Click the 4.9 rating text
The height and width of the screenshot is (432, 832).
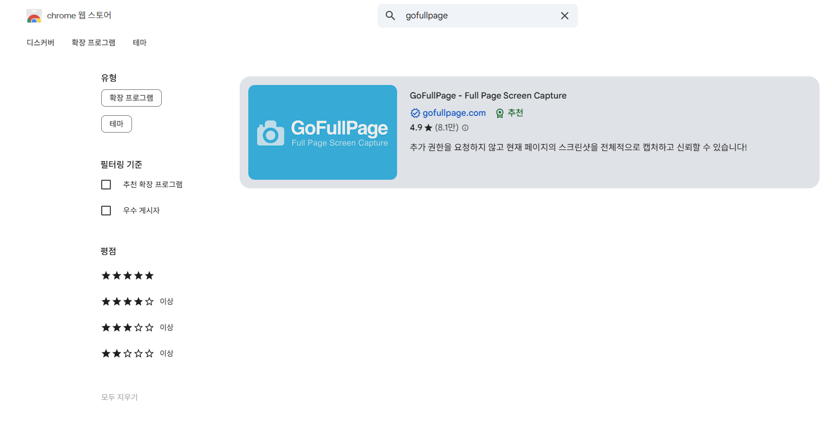click(x=416, y=128)
